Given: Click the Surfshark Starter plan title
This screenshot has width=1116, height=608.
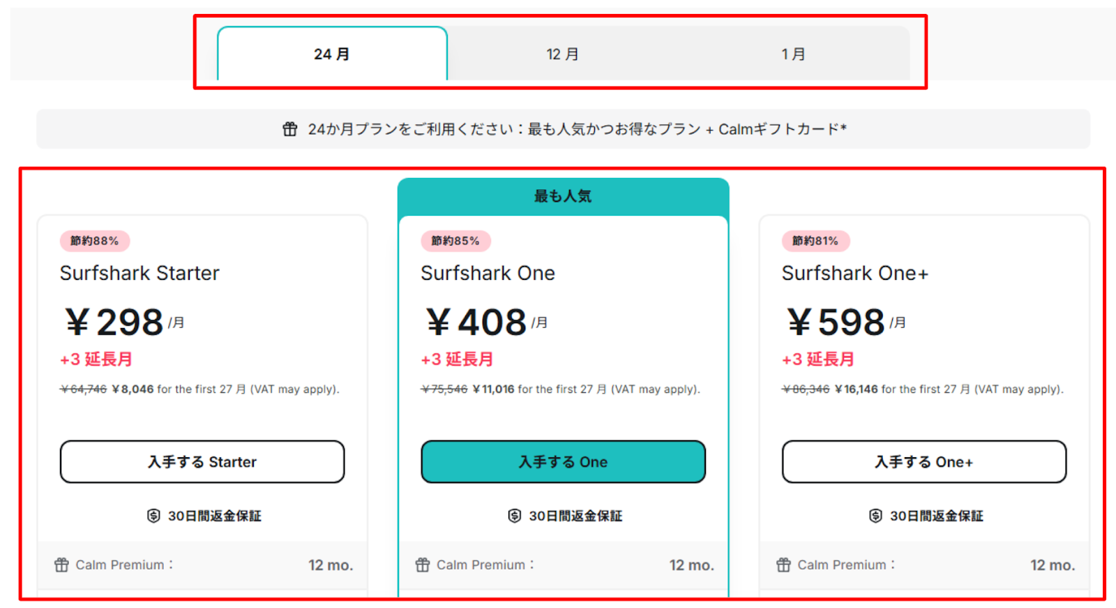Looking at the screenshot, I should [139, 273].
